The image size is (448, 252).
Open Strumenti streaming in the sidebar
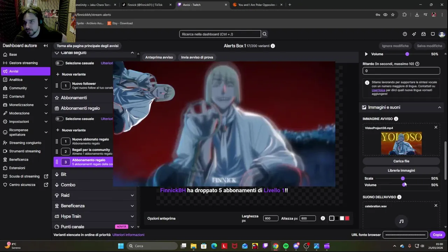[x=26, y=151]
